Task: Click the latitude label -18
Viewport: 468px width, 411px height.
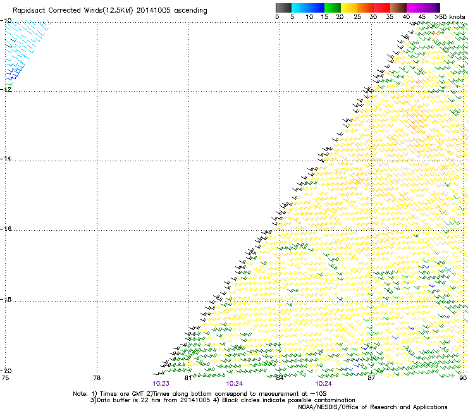Action: (x=6, y=300)
